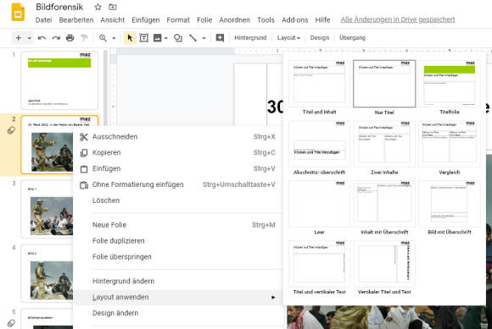Select the text box tool
The image size is (492, 329).
143,38
